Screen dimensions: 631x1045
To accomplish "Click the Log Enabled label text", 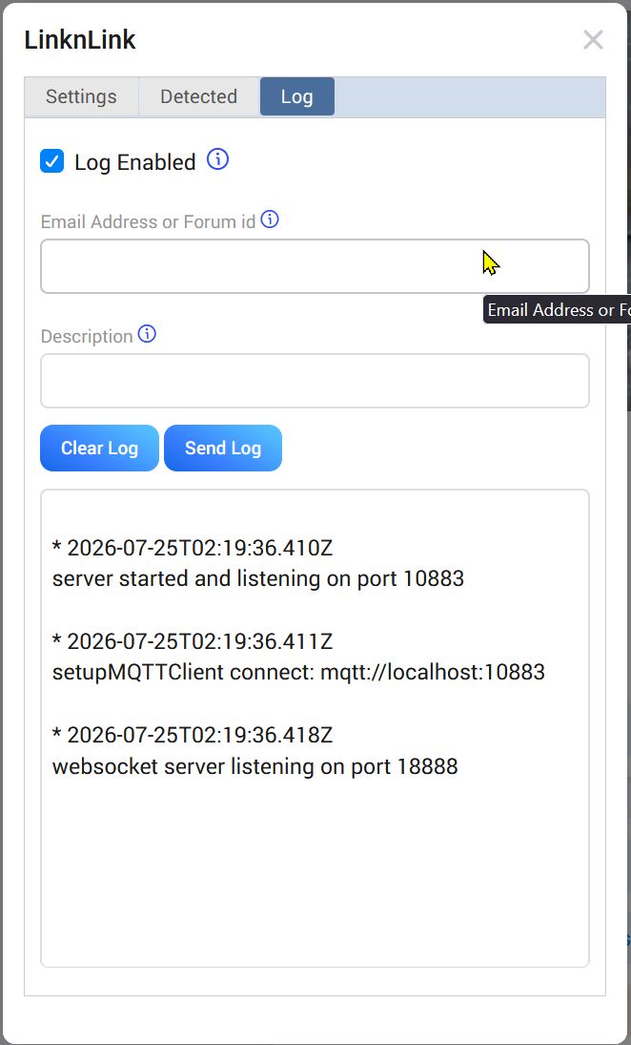I will coord(135,162).
